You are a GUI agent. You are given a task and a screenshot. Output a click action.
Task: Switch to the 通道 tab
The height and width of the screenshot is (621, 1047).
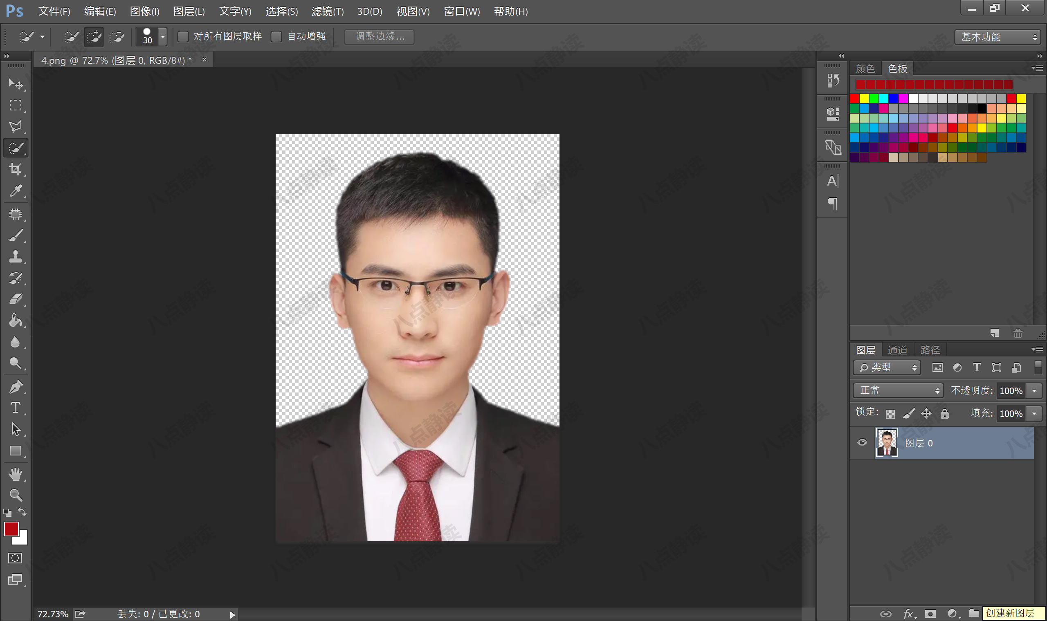click(897, 350)
